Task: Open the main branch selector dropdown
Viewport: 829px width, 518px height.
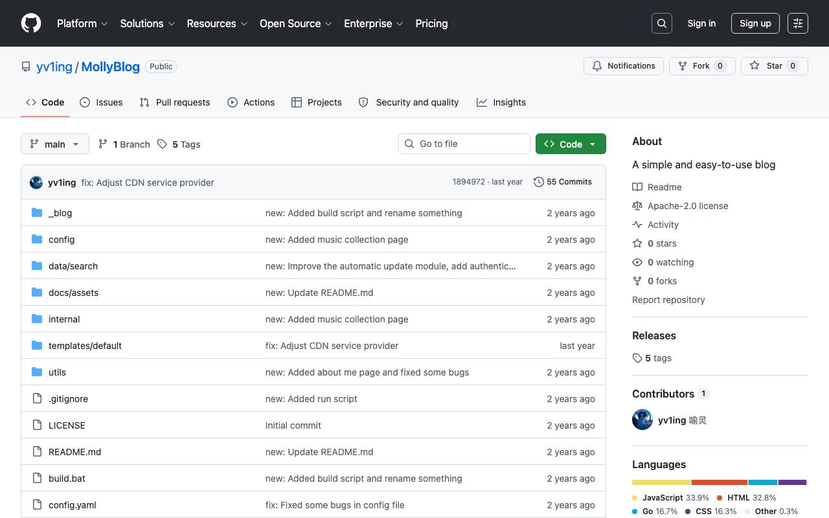Action: (55, 144)
